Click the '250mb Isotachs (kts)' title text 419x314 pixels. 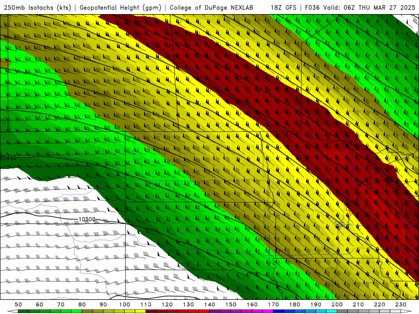point(37,7)
